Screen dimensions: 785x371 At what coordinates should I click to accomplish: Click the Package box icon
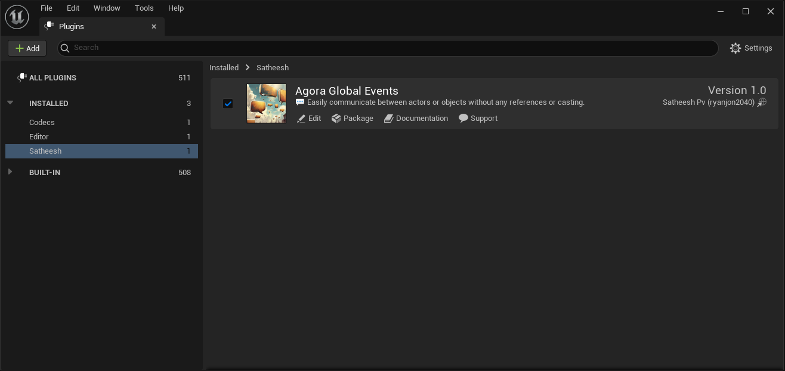click(x=336, y=119)
